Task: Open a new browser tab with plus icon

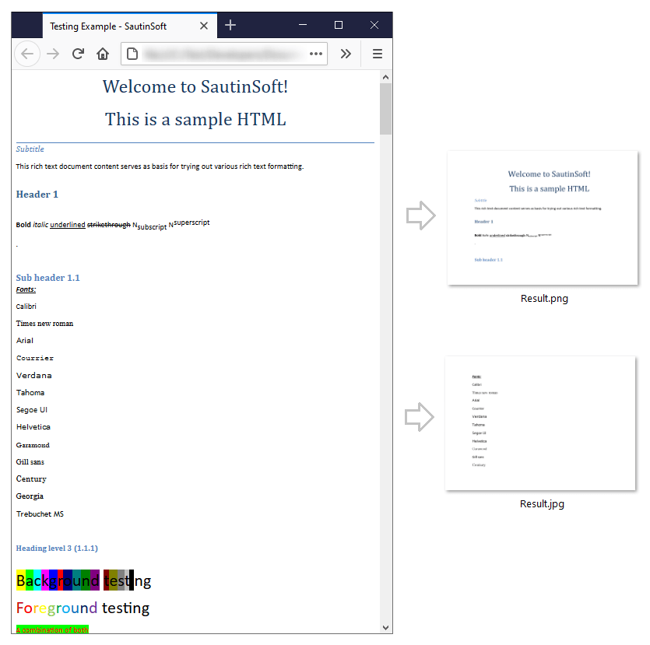Action: click(x=230, y=25)
